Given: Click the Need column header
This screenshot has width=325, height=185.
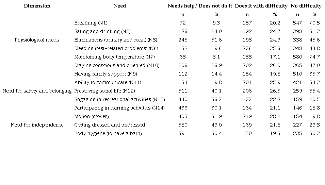Looking at the screenshot, I should click(119, 6).
